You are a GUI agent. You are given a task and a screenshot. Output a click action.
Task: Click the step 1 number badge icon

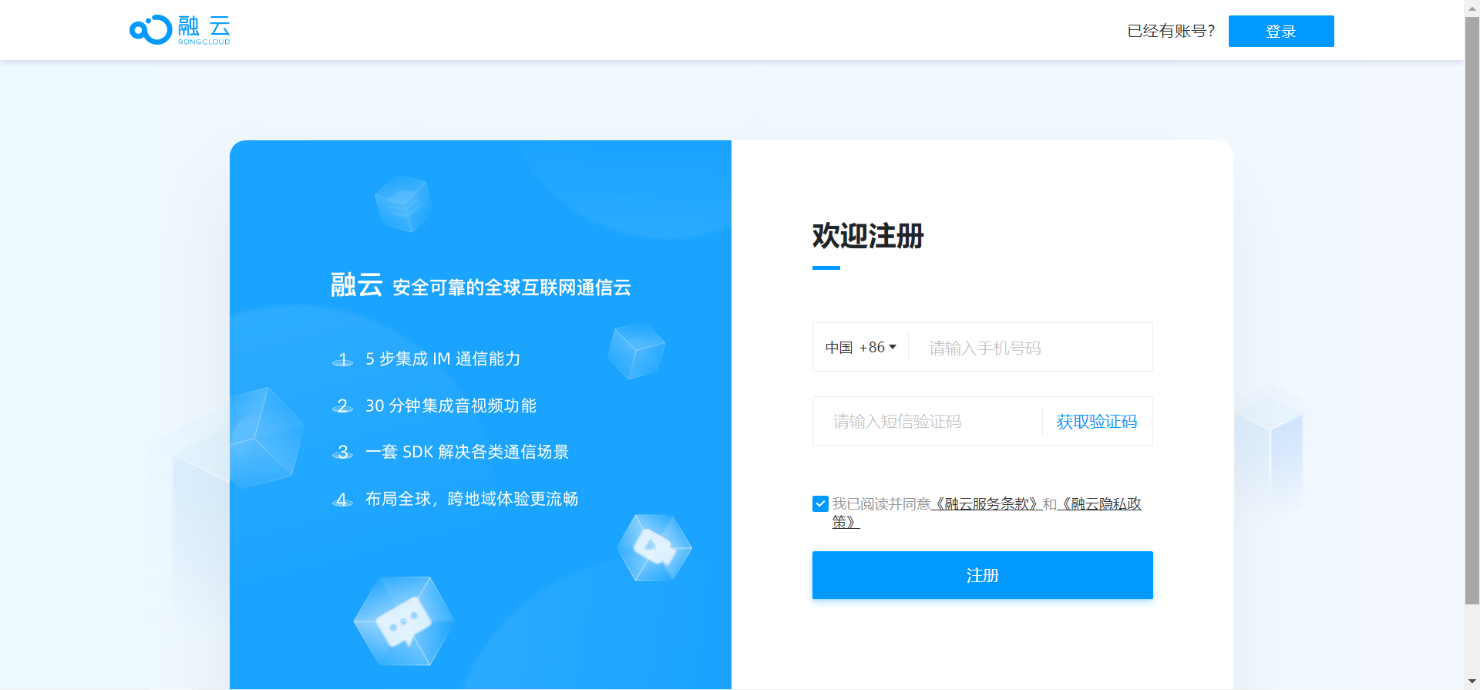342,359
